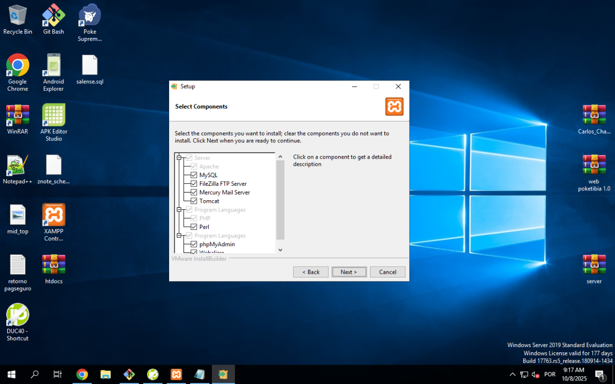
Task: Open the APK Editor Studio shortcut
Action: coord(54,115)
